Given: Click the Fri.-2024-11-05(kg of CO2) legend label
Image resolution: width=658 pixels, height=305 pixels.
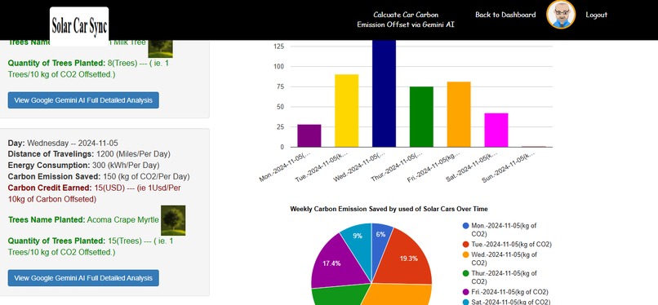Looking at the screenshot, I should click(x=509, y=292).
